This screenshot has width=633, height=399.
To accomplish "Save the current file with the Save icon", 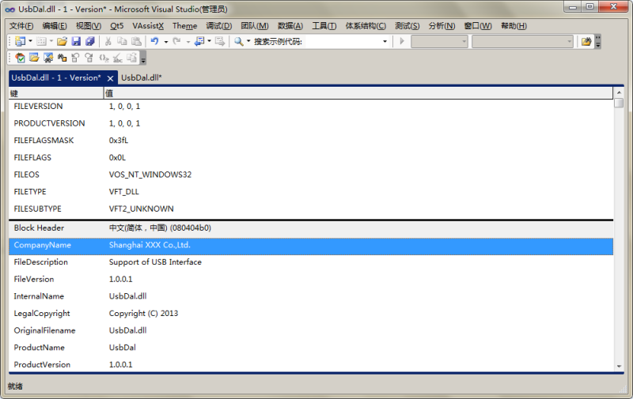I will [76, 41].
